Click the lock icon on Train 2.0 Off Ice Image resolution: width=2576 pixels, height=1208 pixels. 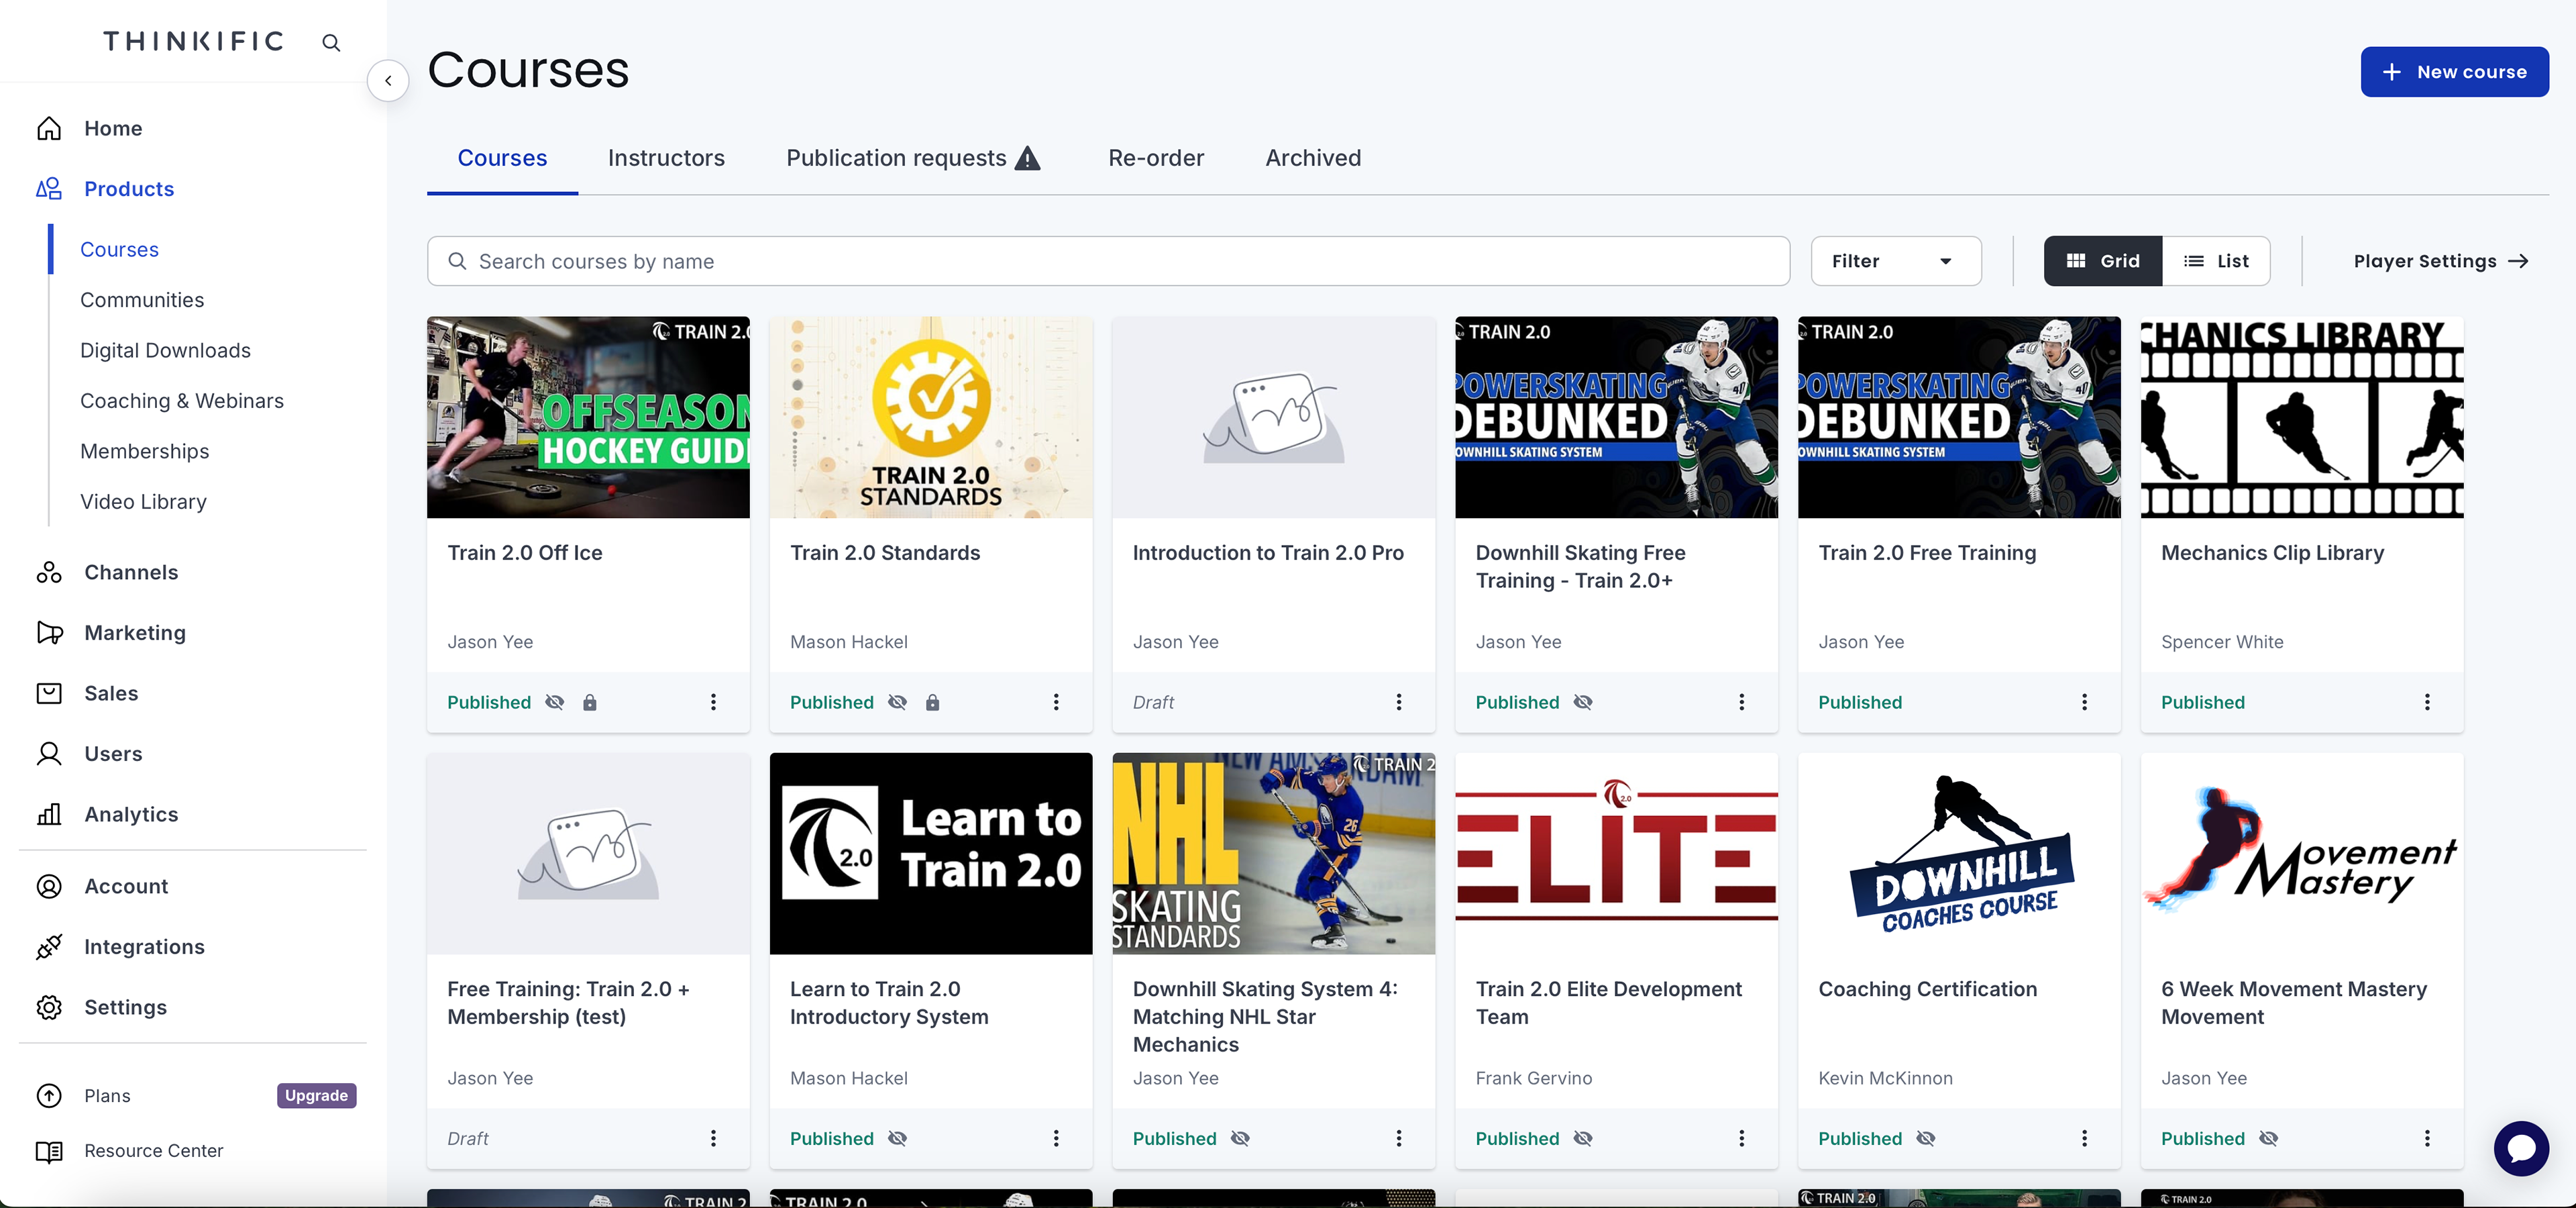pos(590,703)
